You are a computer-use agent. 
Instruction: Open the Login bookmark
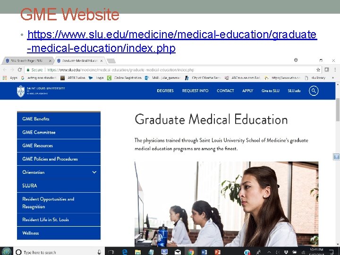96,78
